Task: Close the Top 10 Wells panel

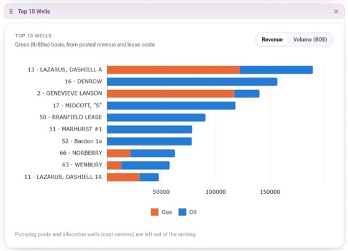Action: coord(336,12)
